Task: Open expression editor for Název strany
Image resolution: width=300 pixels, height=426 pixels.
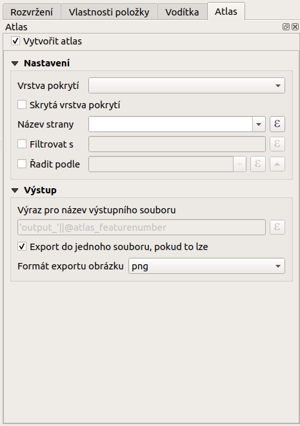Action: [x=277, y=124]
